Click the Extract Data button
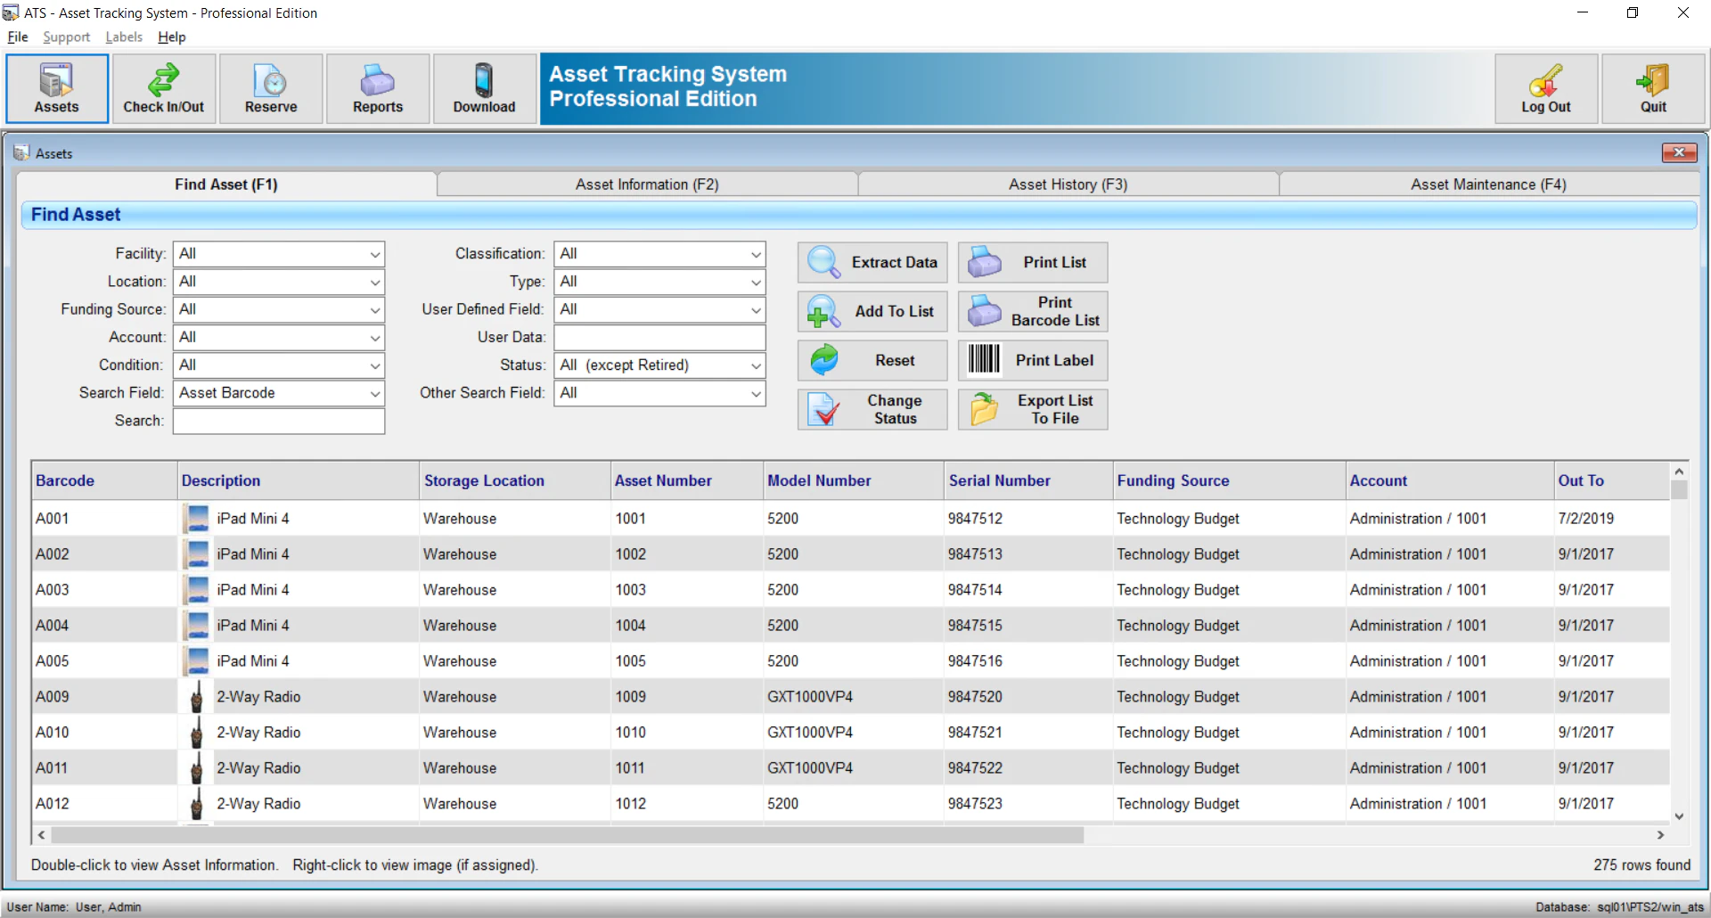The width and height of the screenshot is (1711, 918). [x=872, y=262]
